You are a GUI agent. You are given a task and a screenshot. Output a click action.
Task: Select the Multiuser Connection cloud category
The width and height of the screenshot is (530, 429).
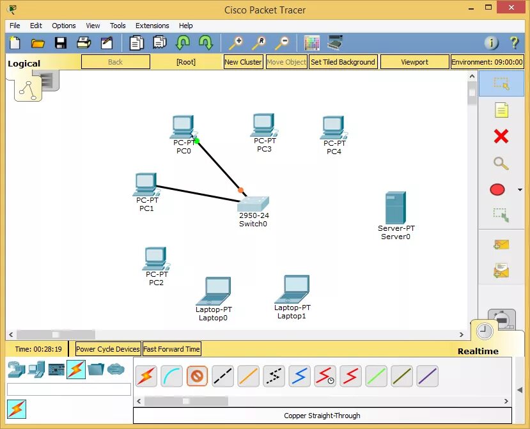tap(116, 370)
